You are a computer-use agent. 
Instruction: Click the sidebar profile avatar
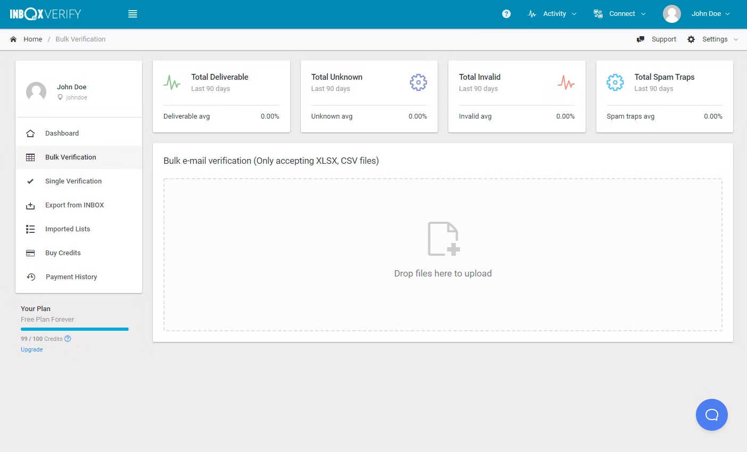[36, 91]
